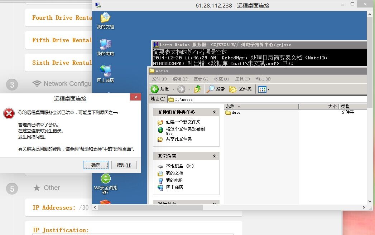
Task: Click the green 后退 back arrow icon
Action: click(x=155, y=89)
